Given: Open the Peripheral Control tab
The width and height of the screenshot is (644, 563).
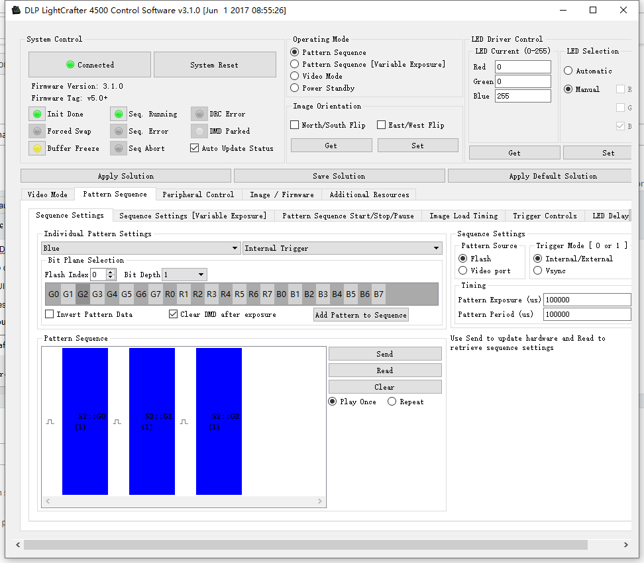Looking at the screenshot, I should click(198, 195).
